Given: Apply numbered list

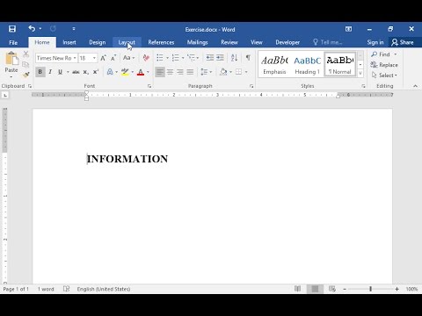Looking at the screenshot, I should [x=175, y=58].
